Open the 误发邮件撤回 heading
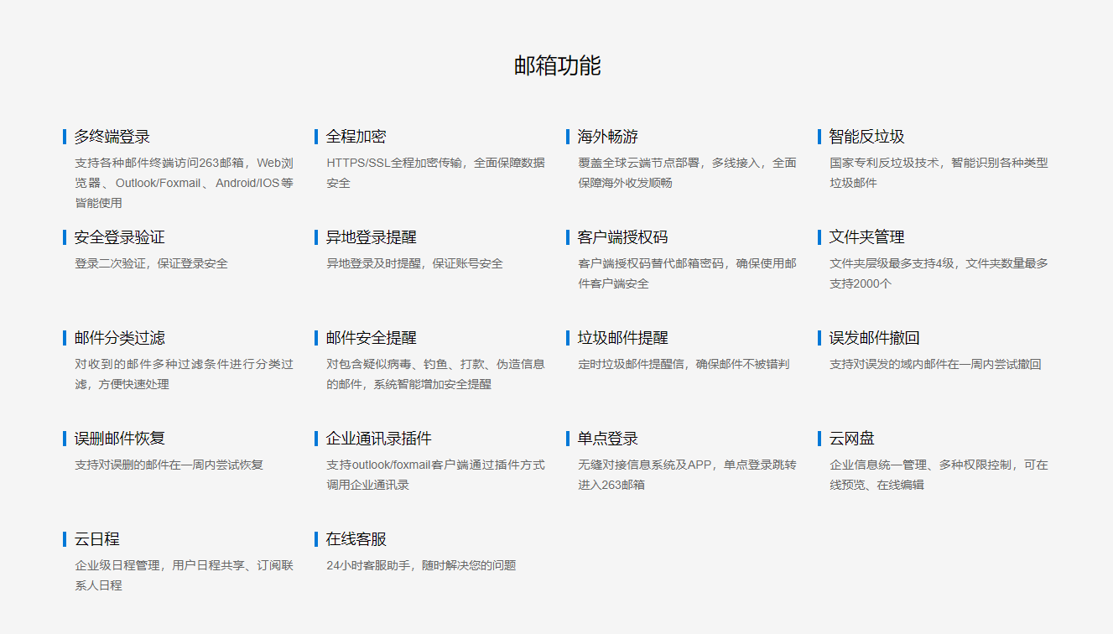This screenshot has width=1113, height=634. (874, 338)
